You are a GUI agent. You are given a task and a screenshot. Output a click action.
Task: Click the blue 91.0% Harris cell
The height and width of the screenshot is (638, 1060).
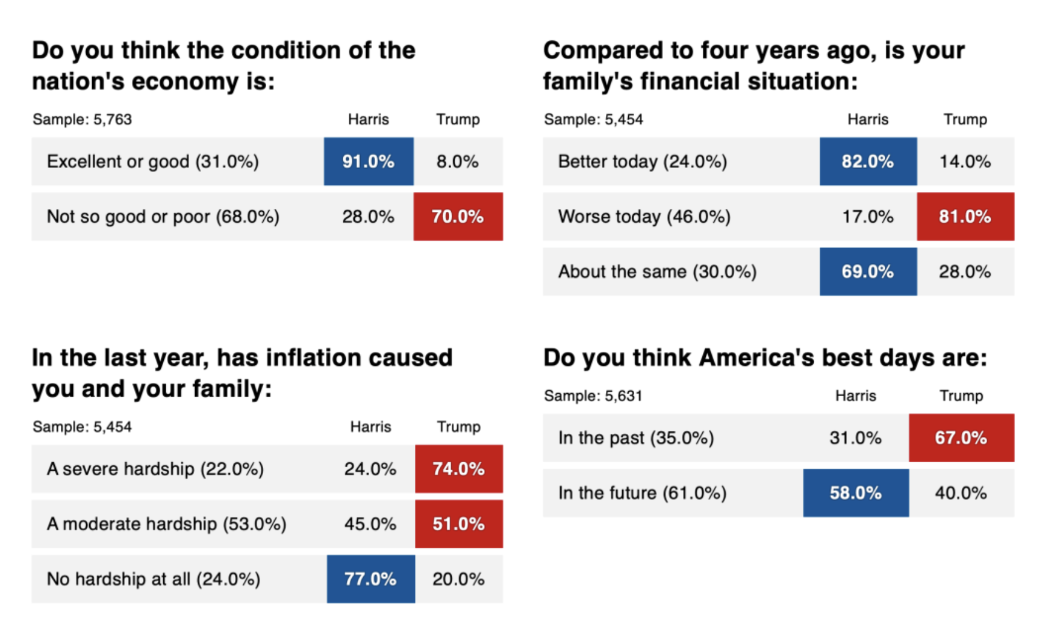(x=368, y=161)
